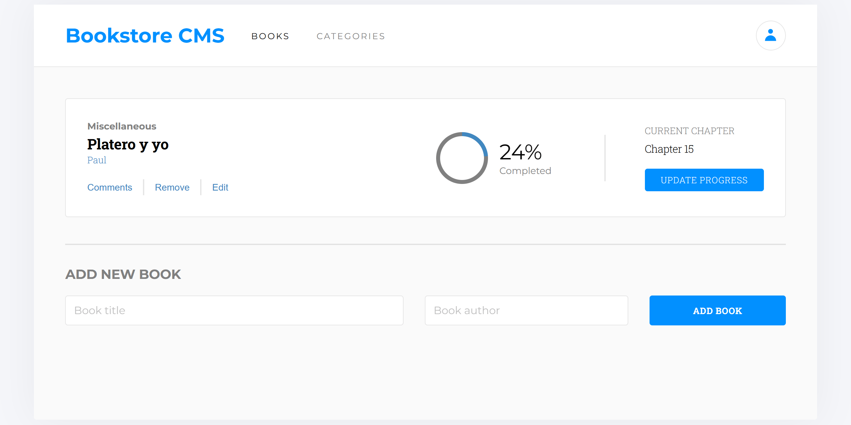Viewport: 851px width, 425px height.
Task: Select the author link Paul
Action: point(96,160)
